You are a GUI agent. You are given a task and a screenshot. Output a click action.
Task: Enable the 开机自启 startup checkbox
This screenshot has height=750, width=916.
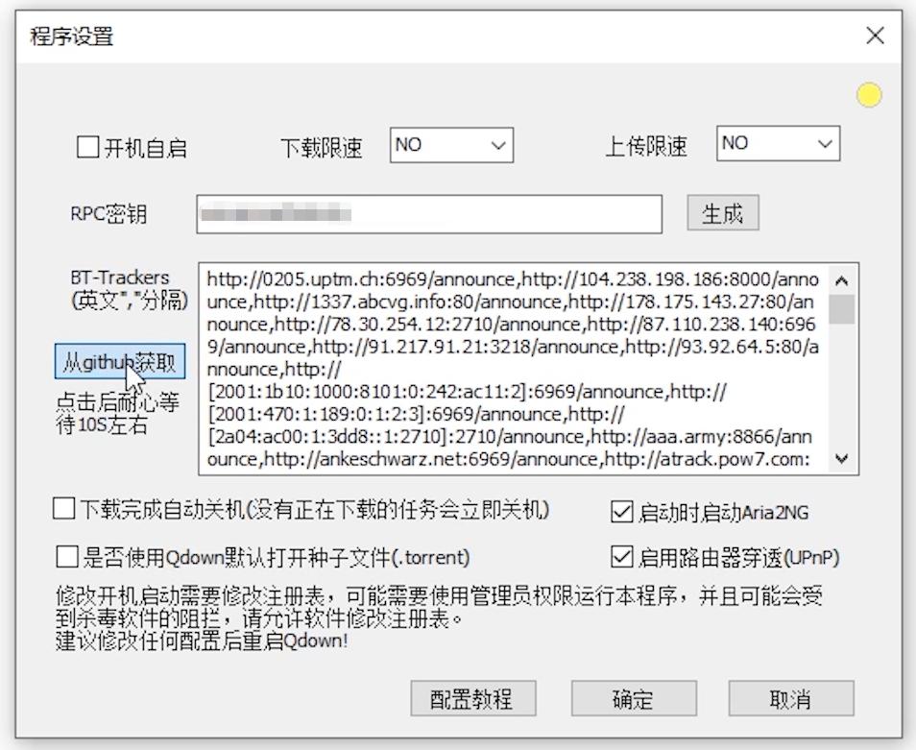point(87,146)
